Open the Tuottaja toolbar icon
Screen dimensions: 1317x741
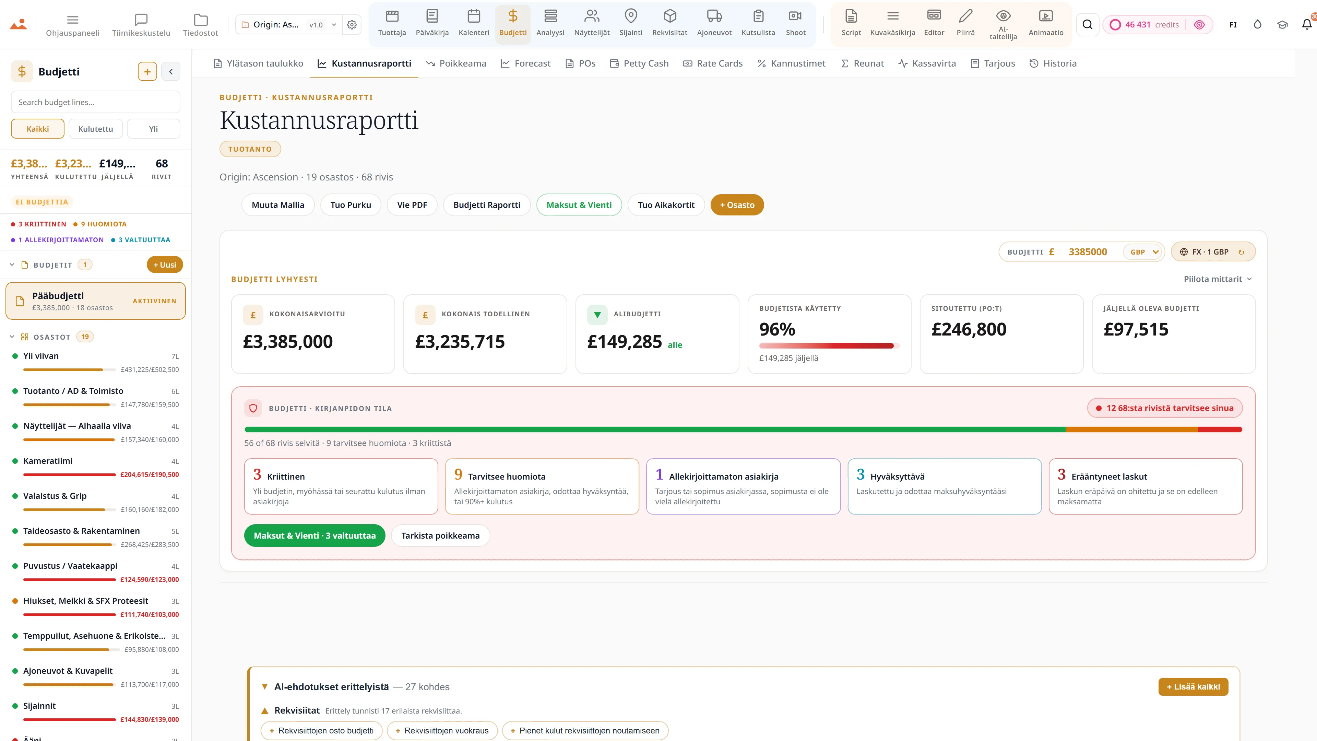coord(392,16)
